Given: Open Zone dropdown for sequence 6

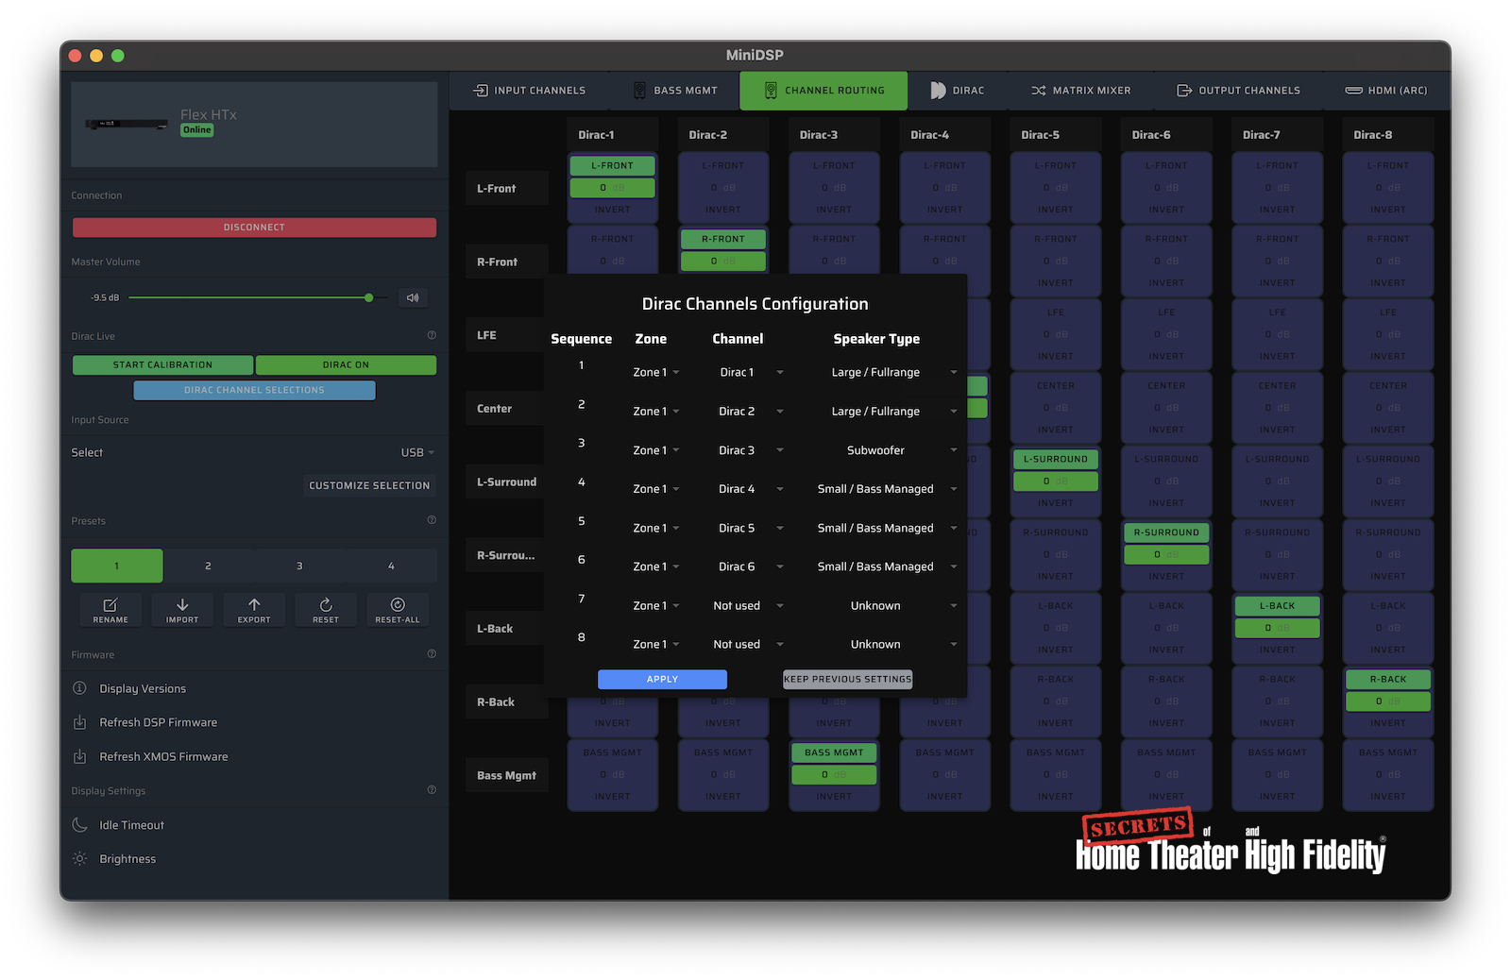Looking at the screenshot, I should click(655, 566).
